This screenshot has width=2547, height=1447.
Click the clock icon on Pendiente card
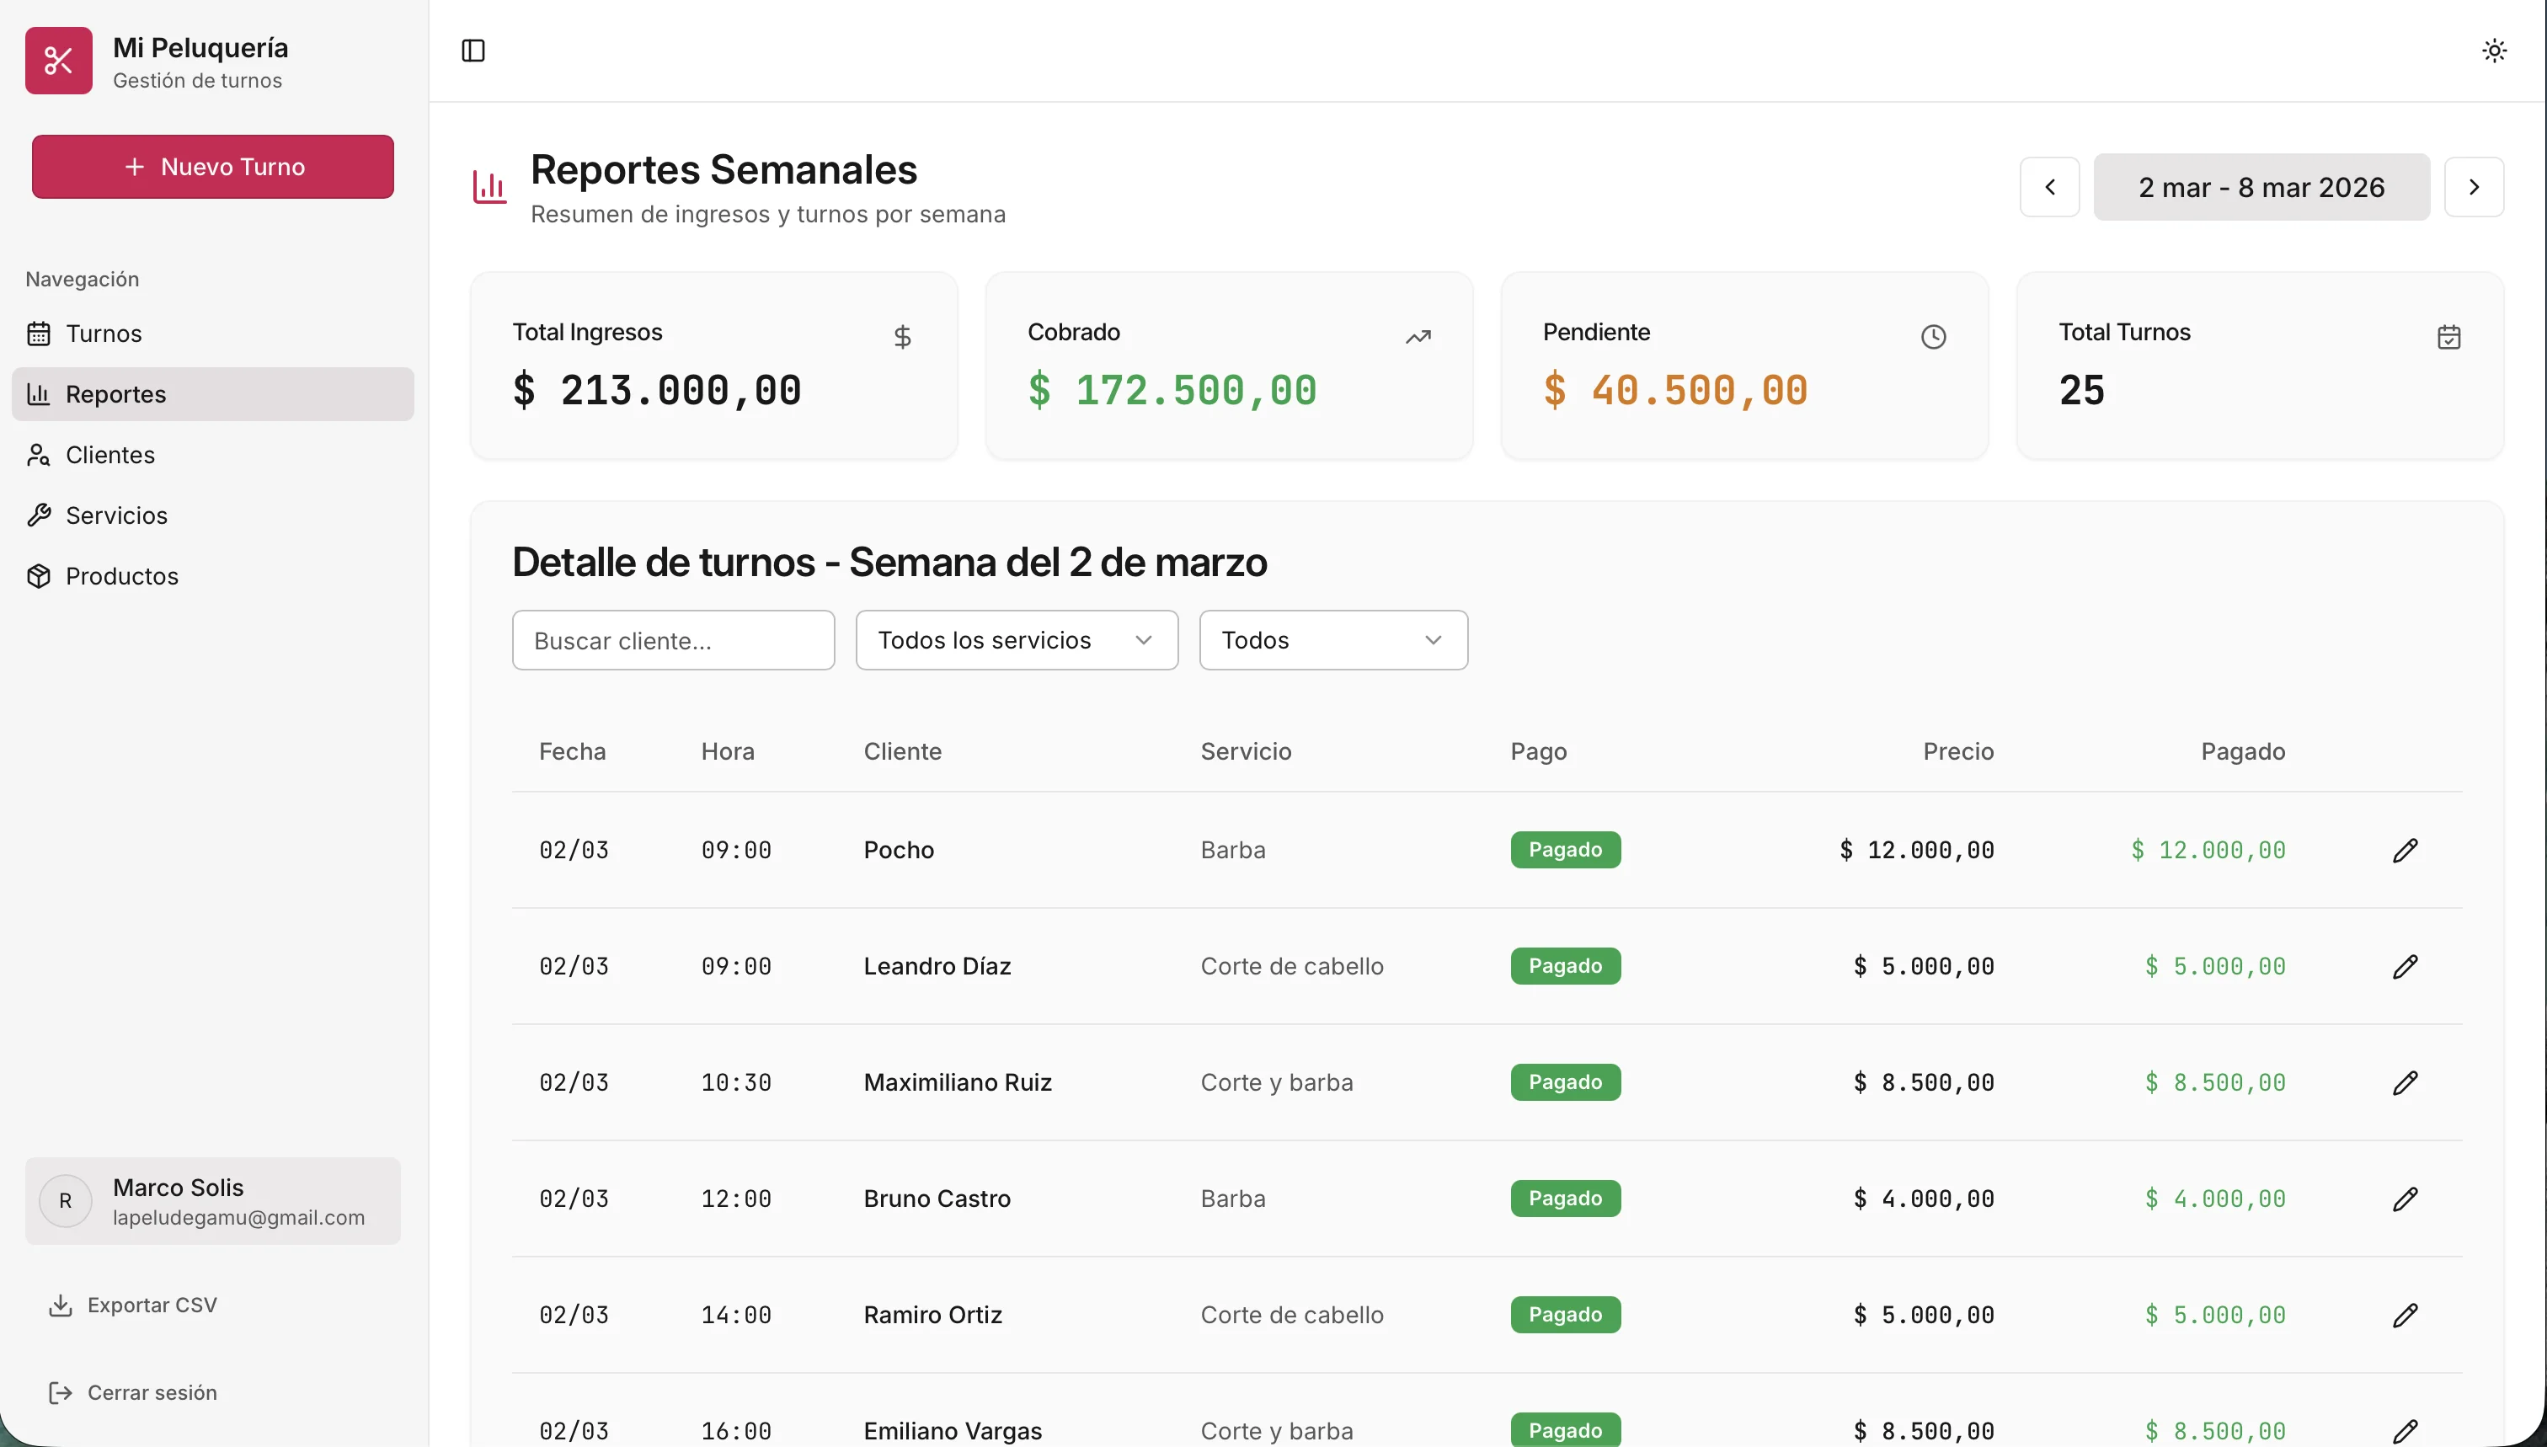pyautogui.click(x=1934, y=337)
